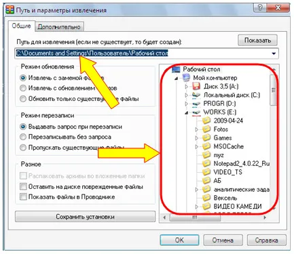Expand the ВИДЕО КАМЕ ДИ folder node
The height and width of the screenshot is (254, 294).
pos(197,207)
